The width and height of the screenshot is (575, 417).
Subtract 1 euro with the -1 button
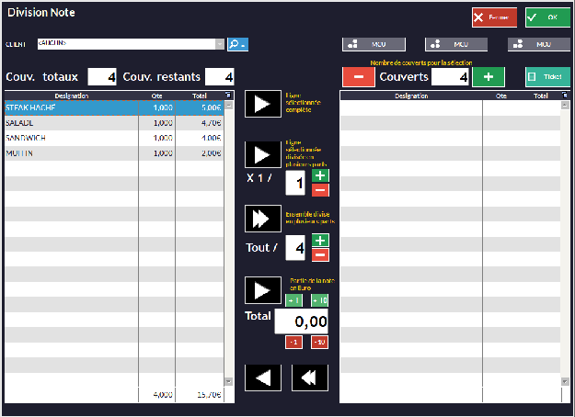(293, 343)
